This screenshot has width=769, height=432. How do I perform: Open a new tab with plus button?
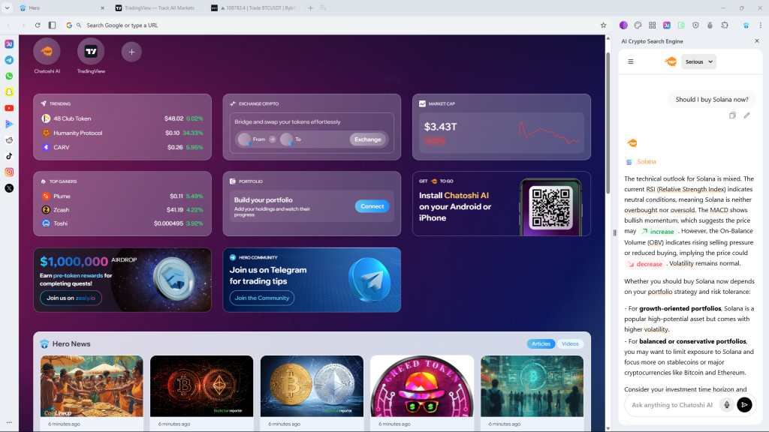pyautogui.click(x=310, y=7)
